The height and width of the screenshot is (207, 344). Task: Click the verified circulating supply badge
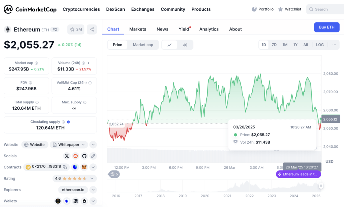(69, 122)
